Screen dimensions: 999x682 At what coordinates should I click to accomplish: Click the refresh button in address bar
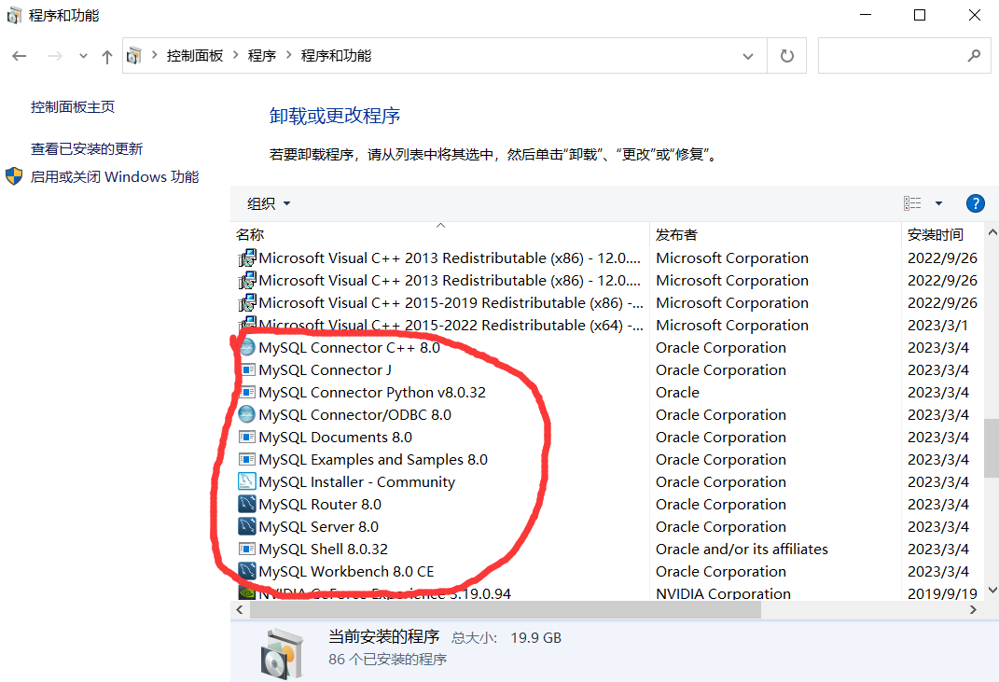[x=787, y=56]
